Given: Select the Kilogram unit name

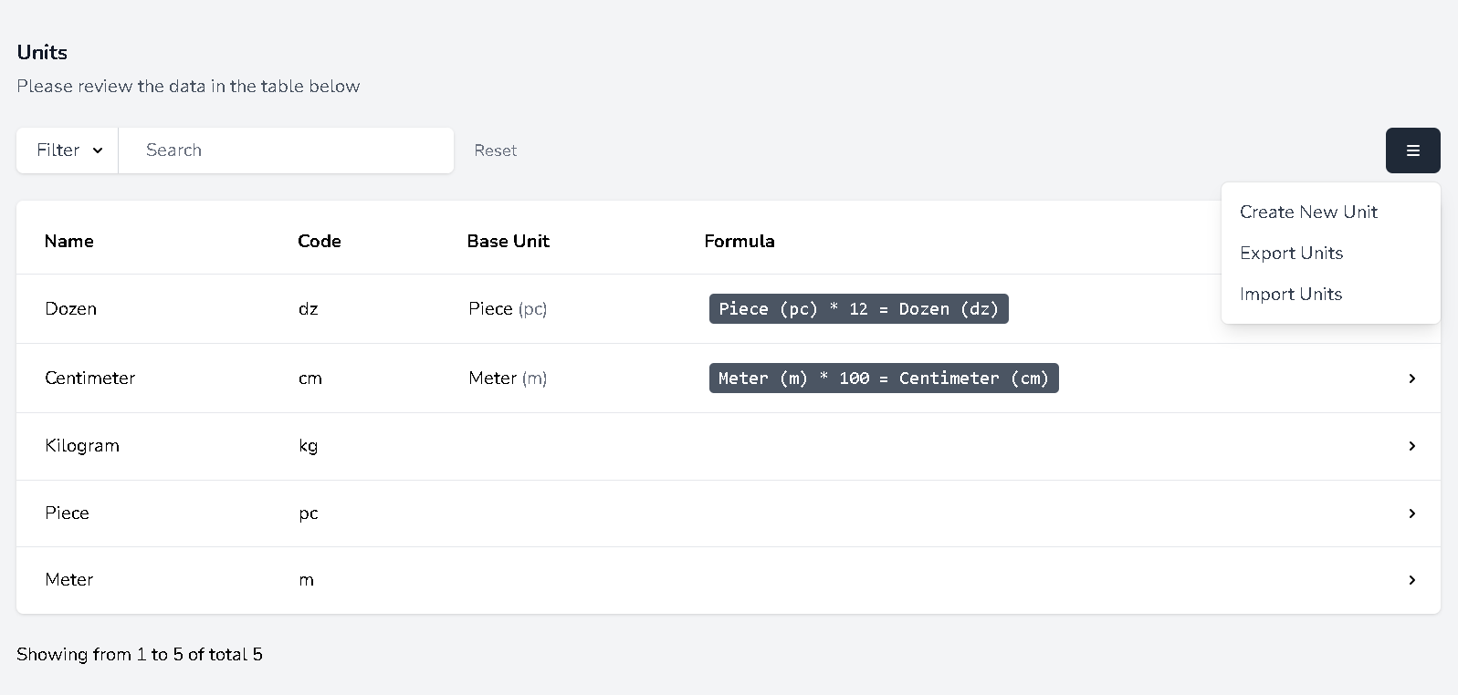Looking at the screenshot, I should [82, 446].
